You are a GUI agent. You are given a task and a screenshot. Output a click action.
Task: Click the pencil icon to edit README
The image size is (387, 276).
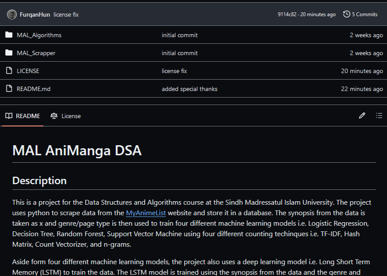[362, 115]
